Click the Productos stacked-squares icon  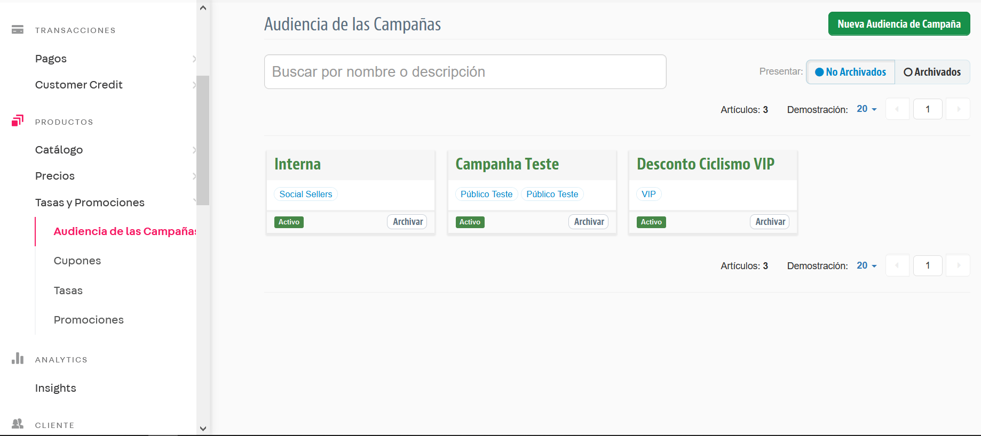tap(18, 120)
